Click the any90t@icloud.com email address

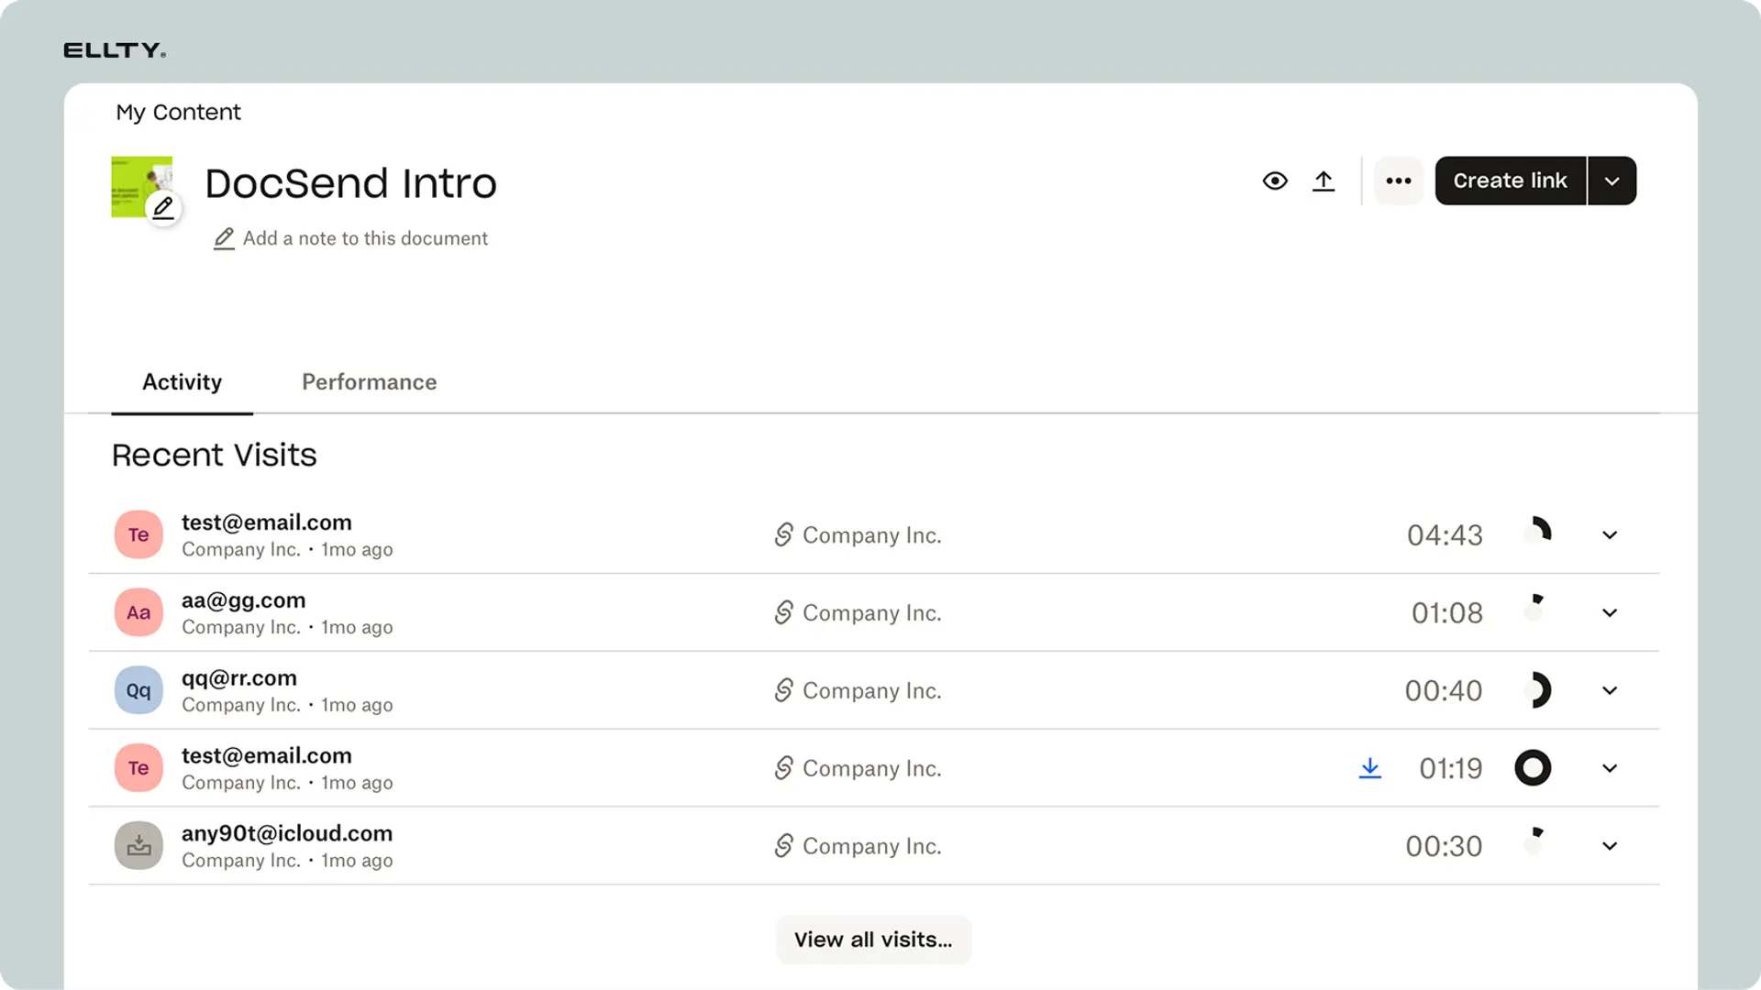pos(287,833)
